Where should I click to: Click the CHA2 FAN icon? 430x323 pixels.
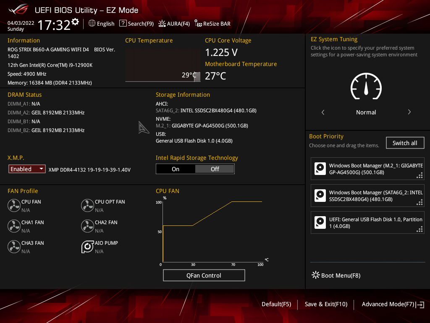click(x=87, y=226)
